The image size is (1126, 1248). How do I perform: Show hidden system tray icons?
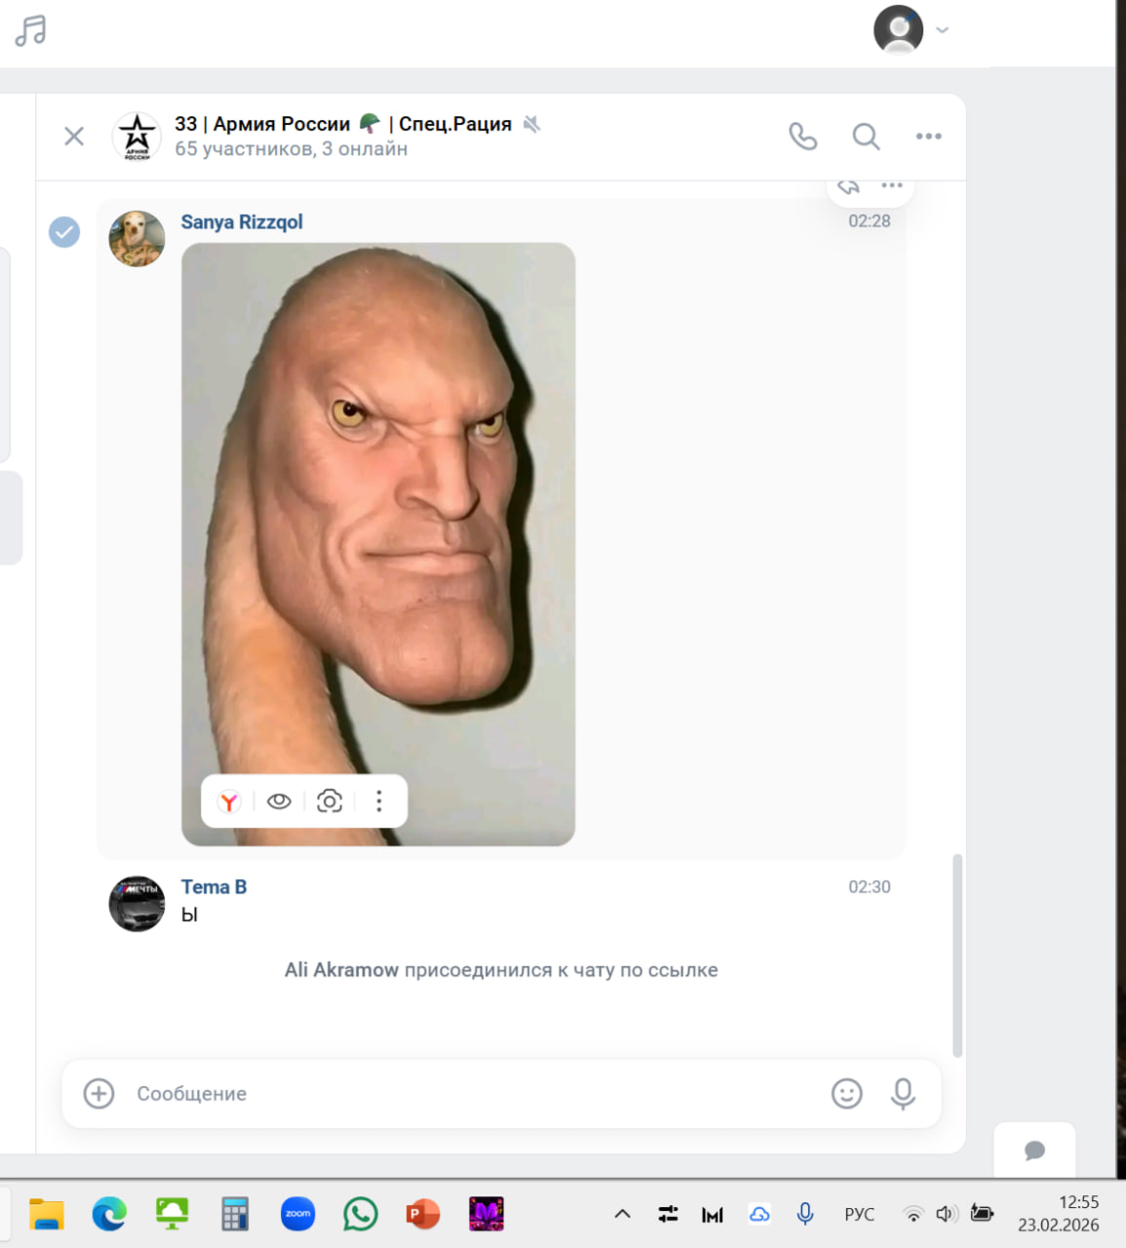[x=622, y=1214]
